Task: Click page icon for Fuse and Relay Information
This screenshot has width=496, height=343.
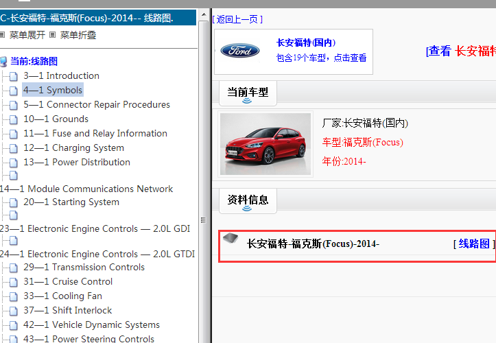Action: (13, 134)
